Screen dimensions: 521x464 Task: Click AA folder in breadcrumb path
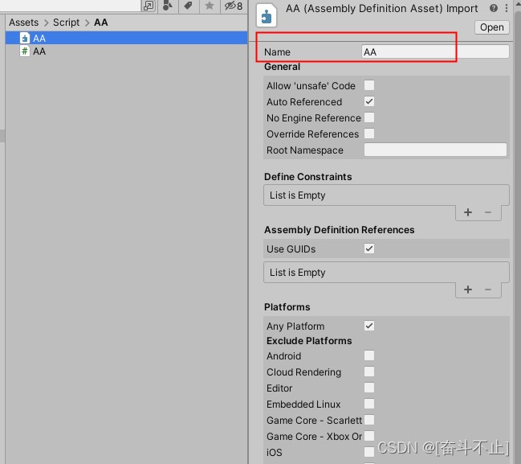(101, 23)
